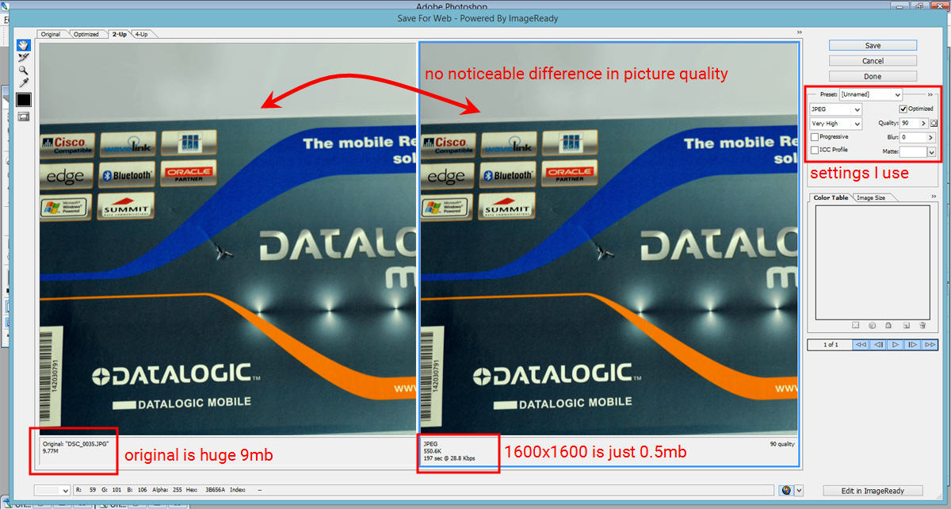The width and height of the screenshot is (951, 509).
Task: Enable the Progressive checkbox
Action: (x=815, y=137)
